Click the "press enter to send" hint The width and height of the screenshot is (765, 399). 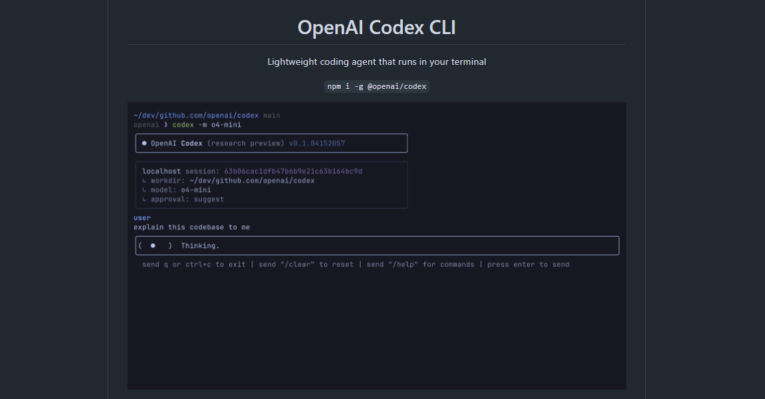(x=528, y=265)
